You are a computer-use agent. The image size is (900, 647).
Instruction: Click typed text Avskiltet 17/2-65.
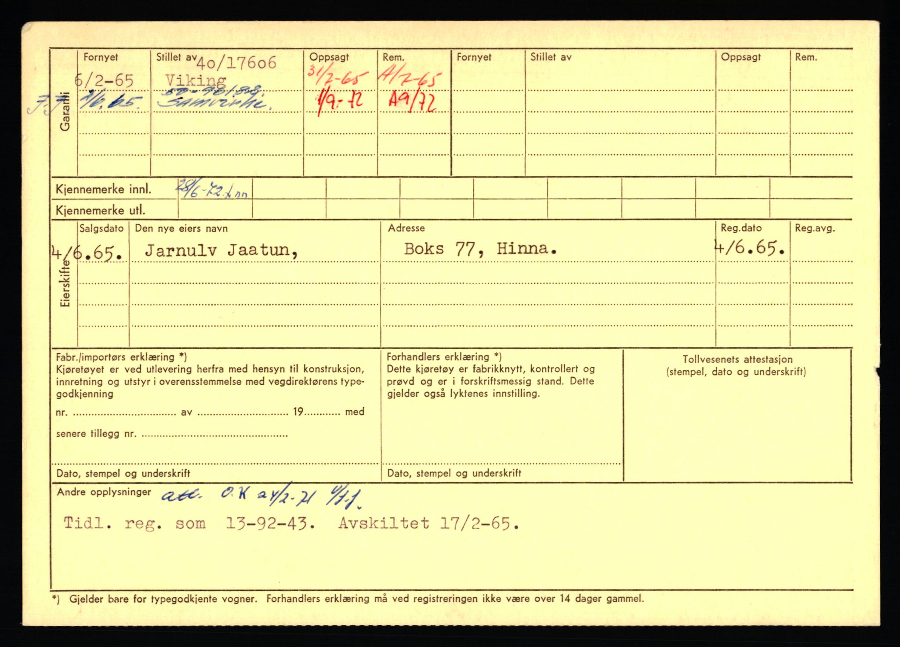coord(428,523)
